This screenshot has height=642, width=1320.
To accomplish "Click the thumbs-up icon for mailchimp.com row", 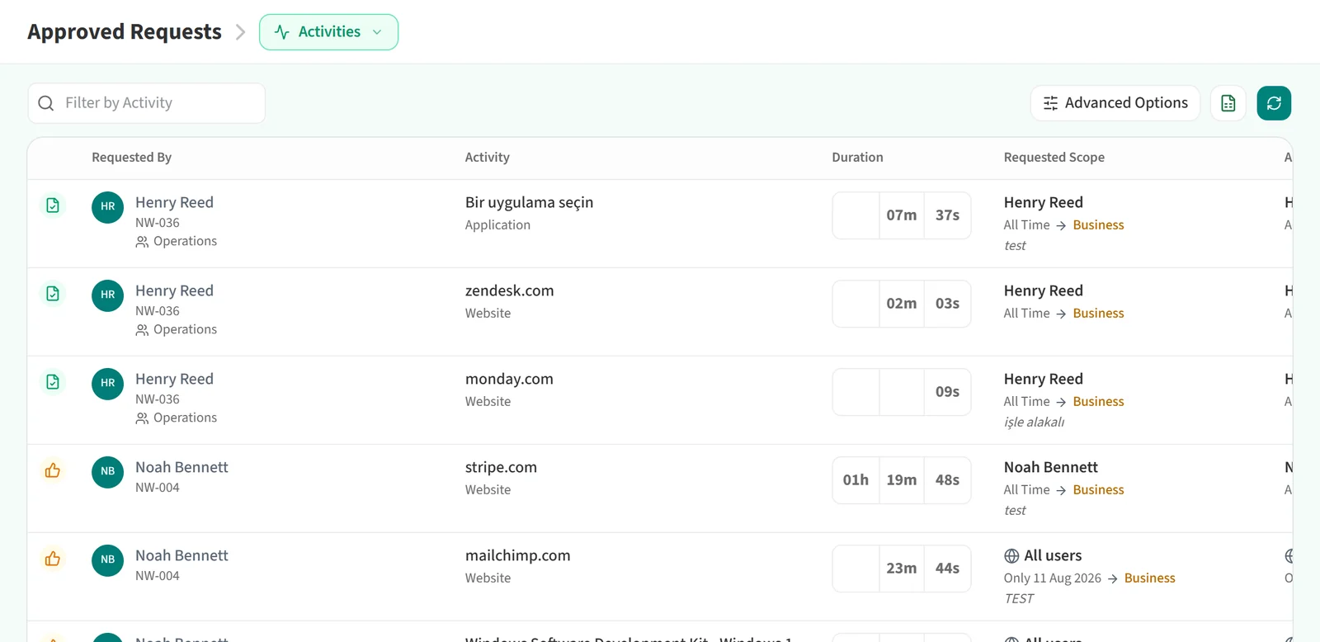I will [53, 559].
